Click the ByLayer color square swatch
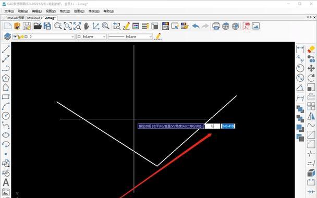This screenshot has width=317, height=198. point(79,36)
